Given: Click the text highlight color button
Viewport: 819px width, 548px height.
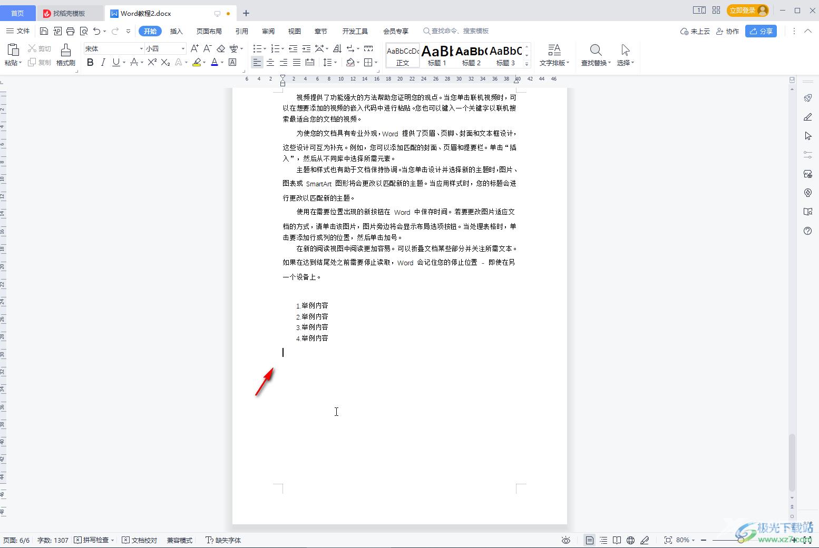Looking at the screenshot, I should click(x=197, y=62).
